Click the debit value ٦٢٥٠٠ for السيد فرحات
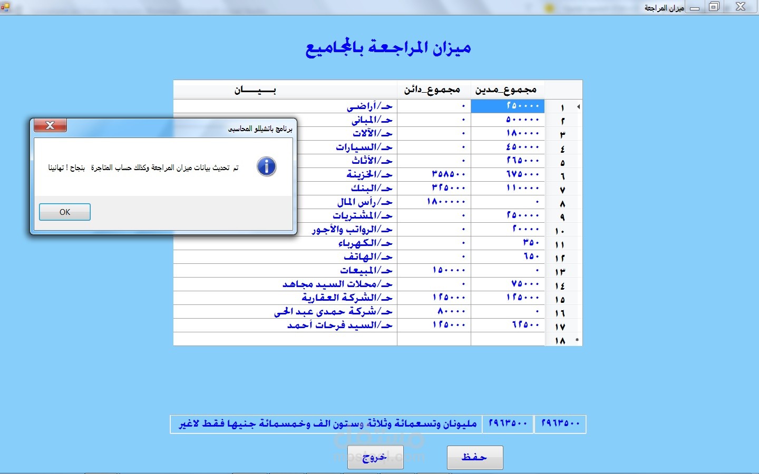Screen dimensions: 759x474 [x=508, y=325]
